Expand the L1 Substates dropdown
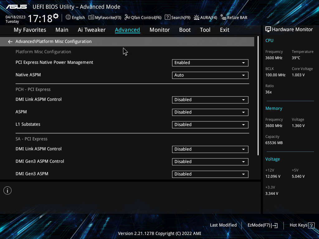The height and width of the screenshot is (239, 319). pyautogui.click(x=210, y=125)
